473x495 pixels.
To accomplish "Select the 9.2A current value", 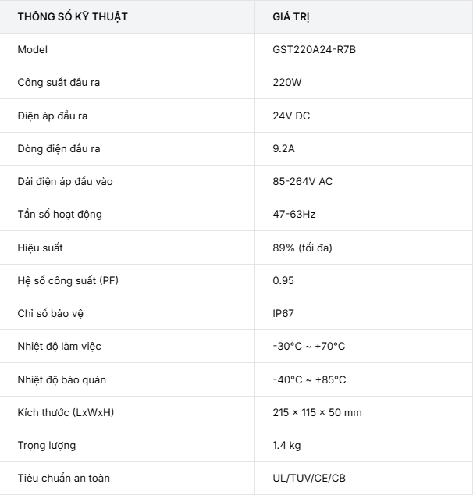I will [x=283, y=148].
